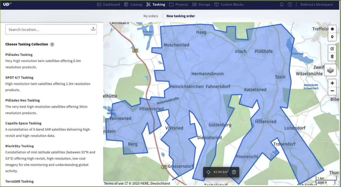Click the Storage stack icon
This screenshot has width=341, height=187.
(x=194, y=5)
